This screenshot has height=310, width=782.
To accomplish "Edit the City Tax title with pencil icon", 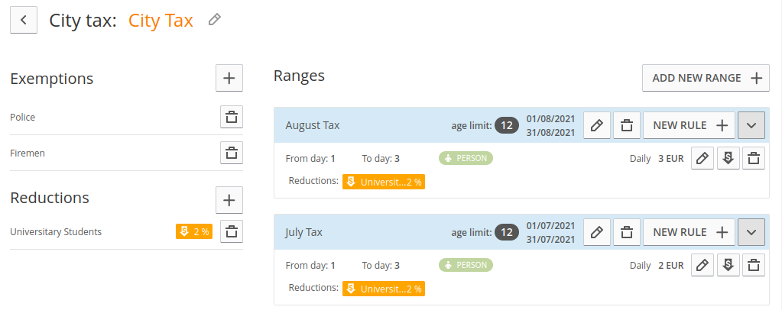I will click(215, 20).
